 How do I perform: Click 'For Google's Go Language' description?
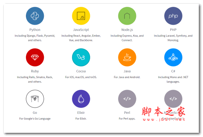tap(35, 118)
